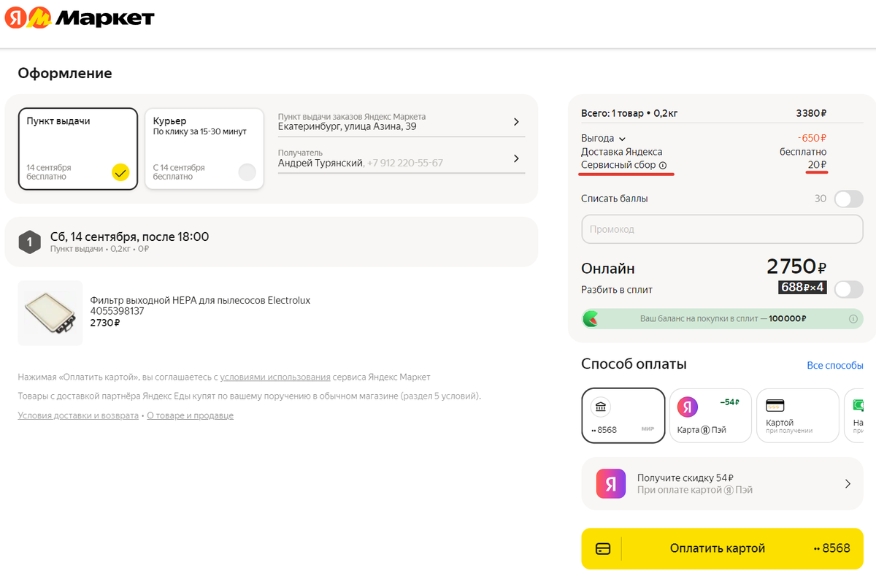Open the Все способы link

point(835,365)
